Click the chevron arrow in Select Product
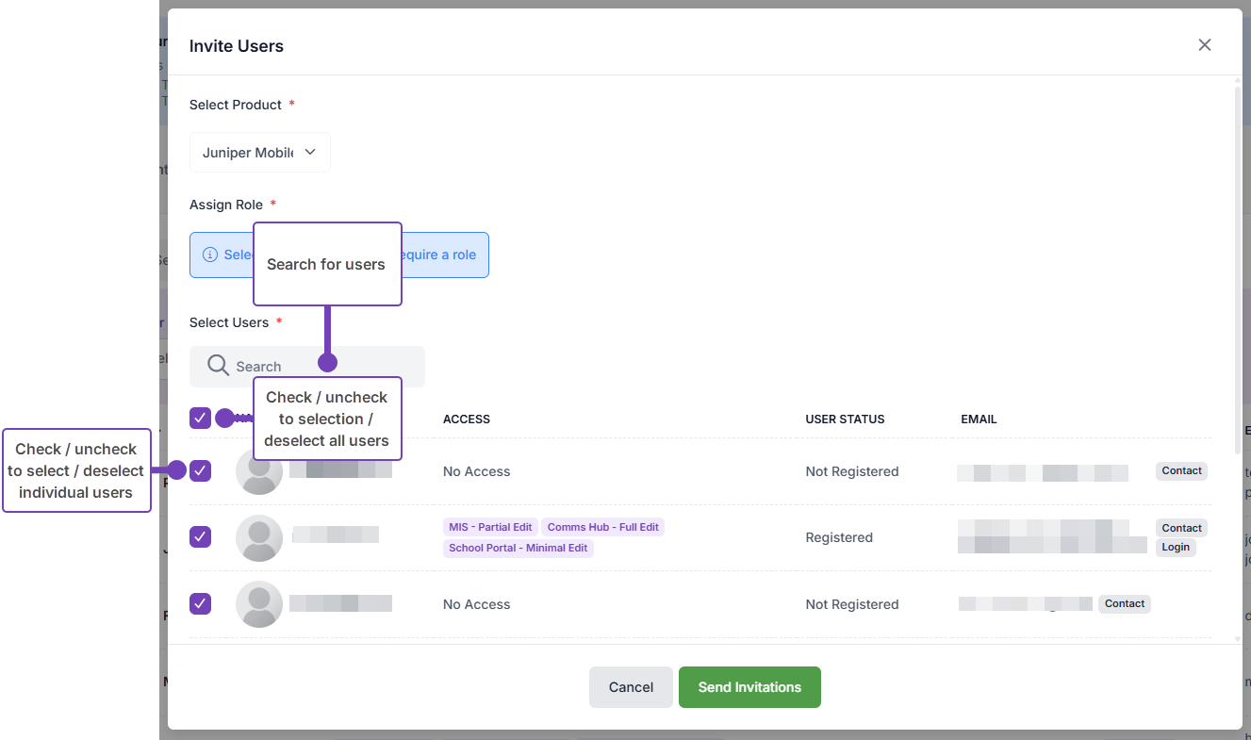Screen dimensions: 1251x740 [x=310, y=152]
